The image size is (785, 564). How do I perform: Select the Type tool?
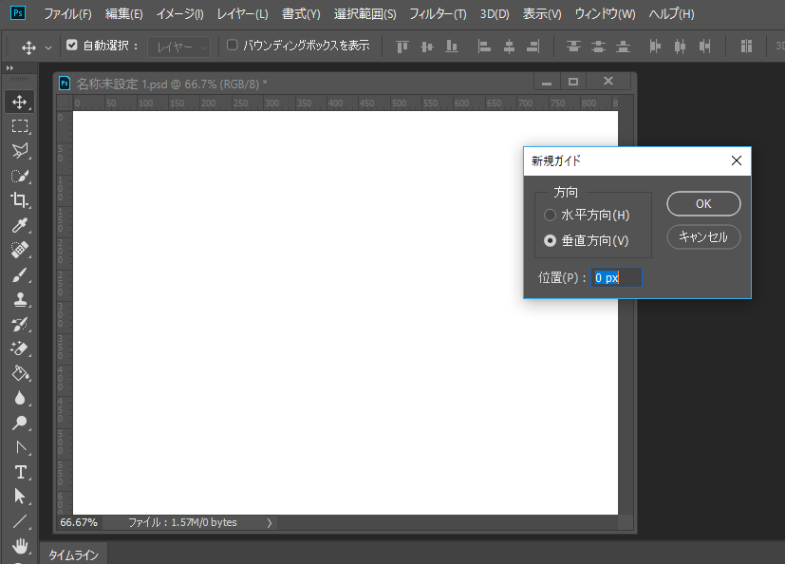pos(20,472)
